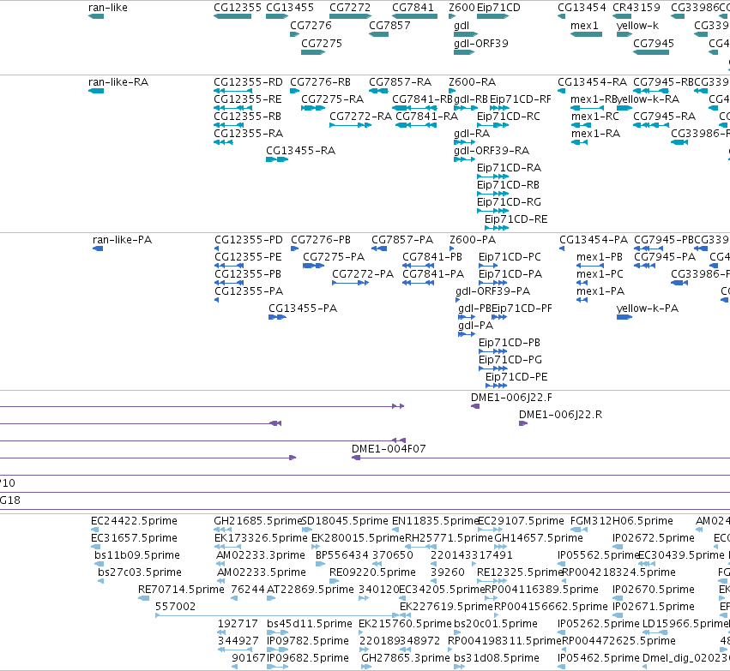This screenshot has width=730, height=671.
Task: Click the gdl-ORF39 gene label
Action: click(481, 43)
